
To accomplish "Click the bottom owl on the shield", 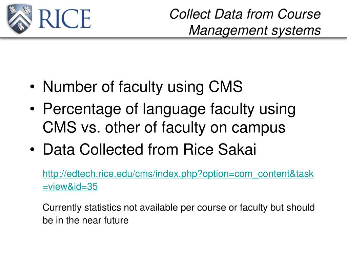I will 20,27.
